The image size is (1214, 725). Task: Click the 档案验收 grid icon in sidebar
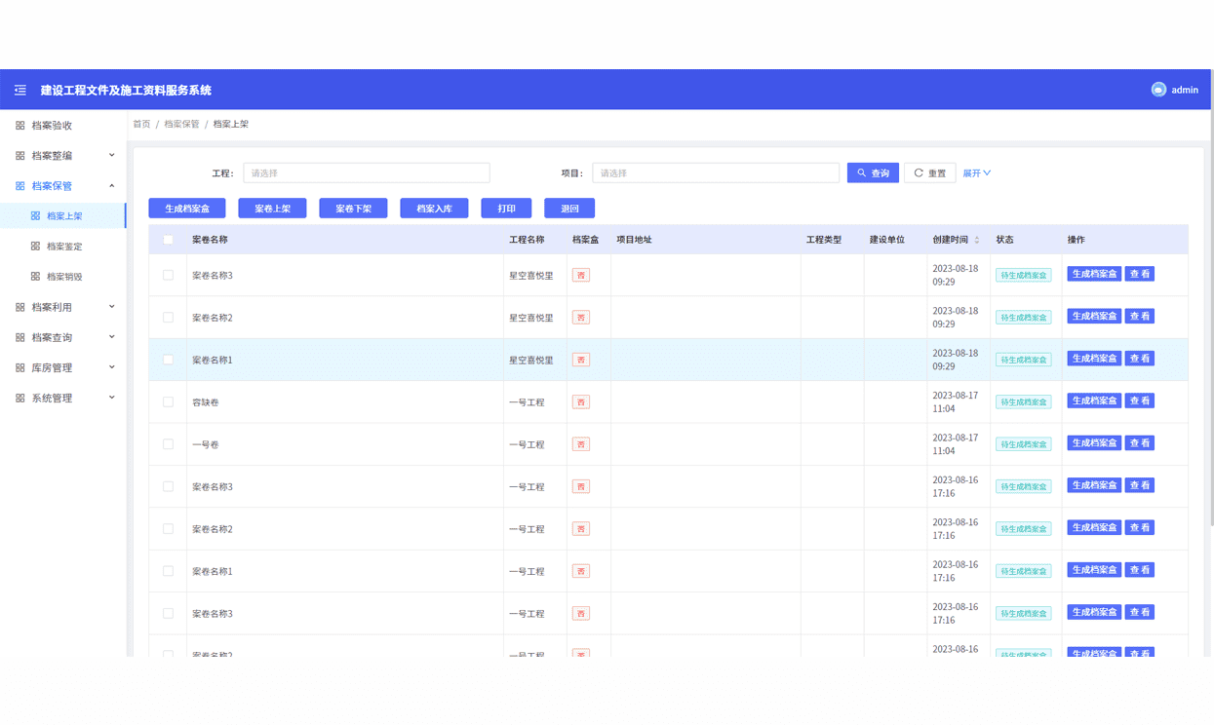pyautogui.click(x=20, y=126)
